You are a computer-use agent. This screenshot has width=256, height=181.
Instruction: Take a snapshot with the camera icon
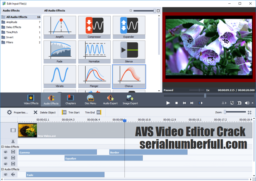click(x=239, y=103)
